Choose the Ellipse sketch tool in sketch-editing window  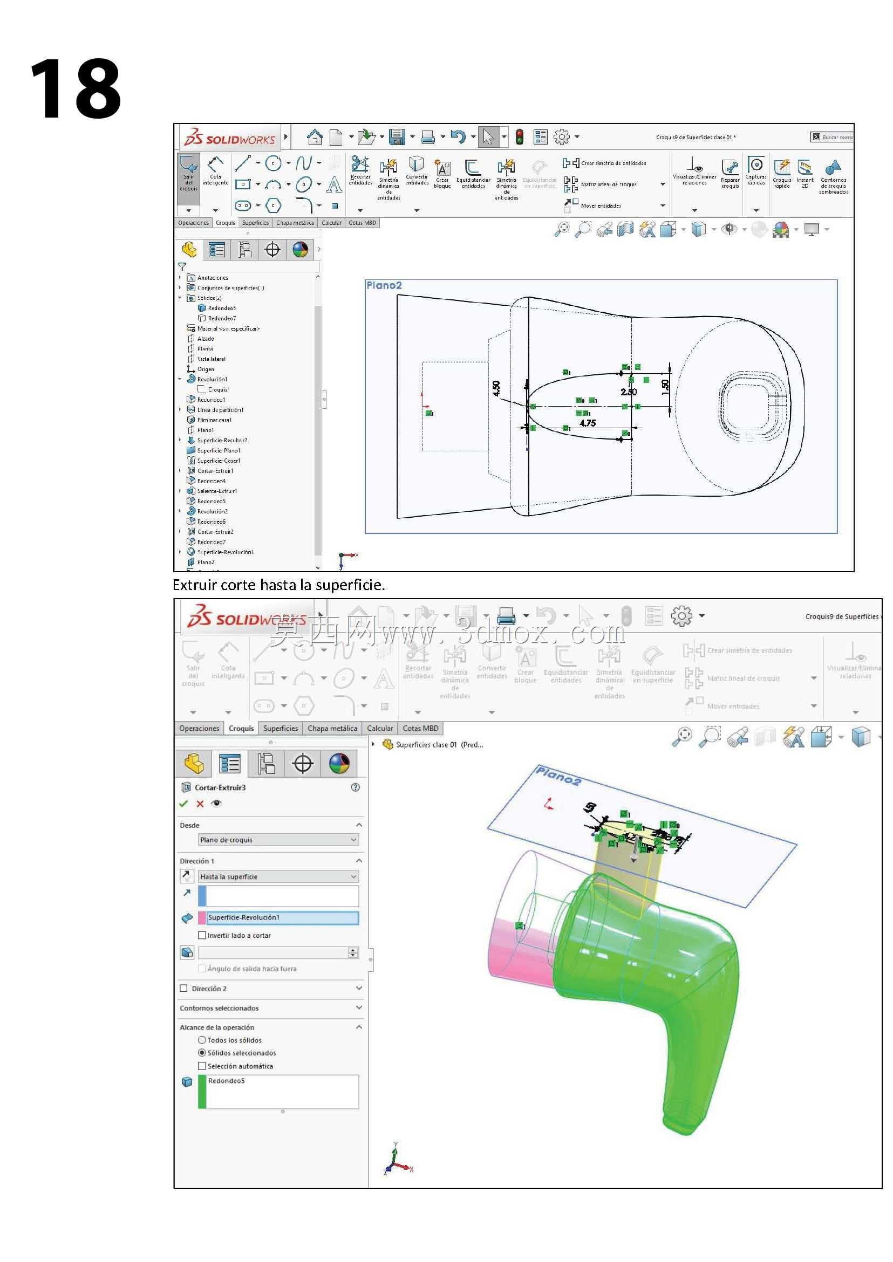pyautogui.click(x=304, y=184)
